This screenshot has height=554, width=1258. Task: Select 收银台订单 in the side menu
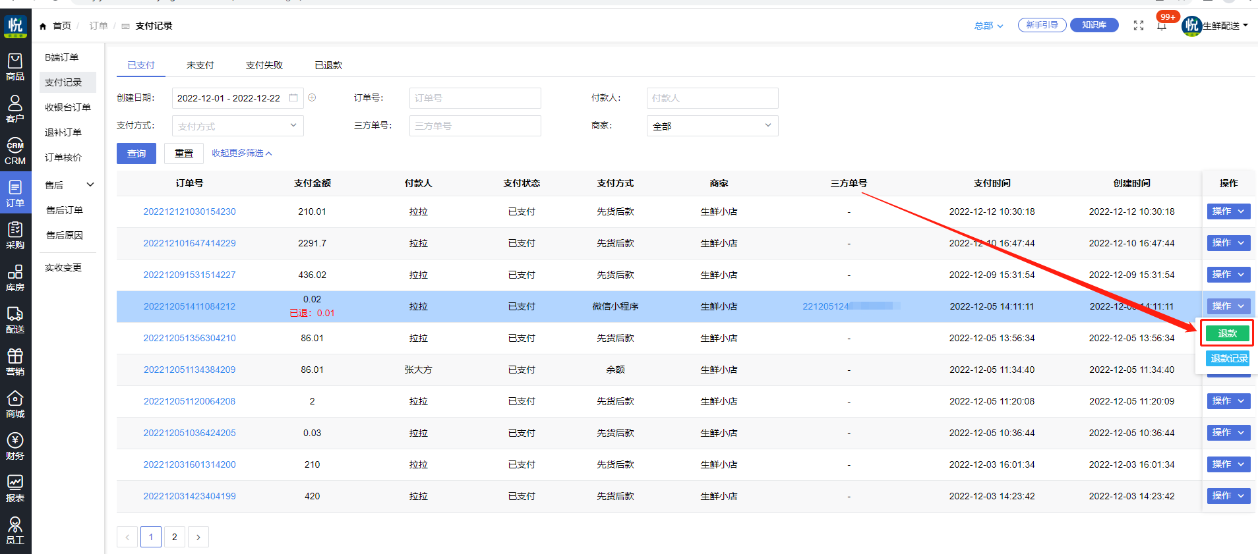68,107
